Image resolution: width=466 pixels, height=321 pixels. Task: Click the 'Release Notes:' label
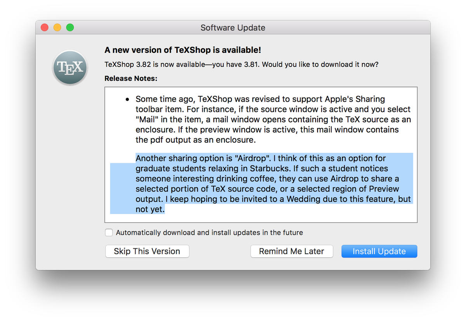(x=131, y=79)
